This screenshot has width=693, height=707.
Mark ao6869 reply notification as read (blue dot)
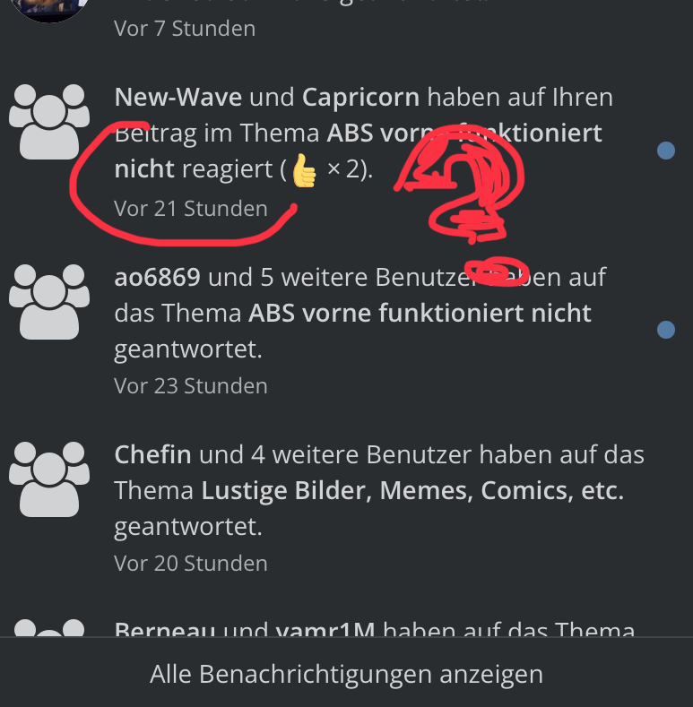pyautogui.click(x=666, y=330)
